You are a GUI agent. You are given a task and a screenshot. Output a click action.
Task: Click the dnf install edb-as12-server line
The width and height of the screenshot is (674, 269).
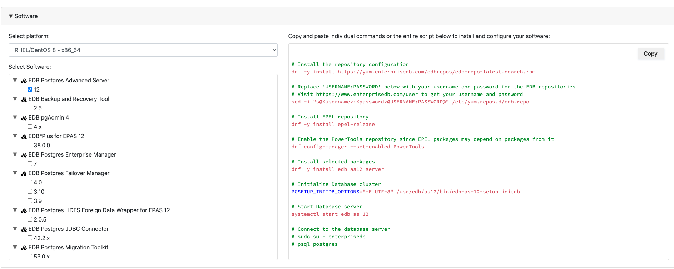click(338, 169)
